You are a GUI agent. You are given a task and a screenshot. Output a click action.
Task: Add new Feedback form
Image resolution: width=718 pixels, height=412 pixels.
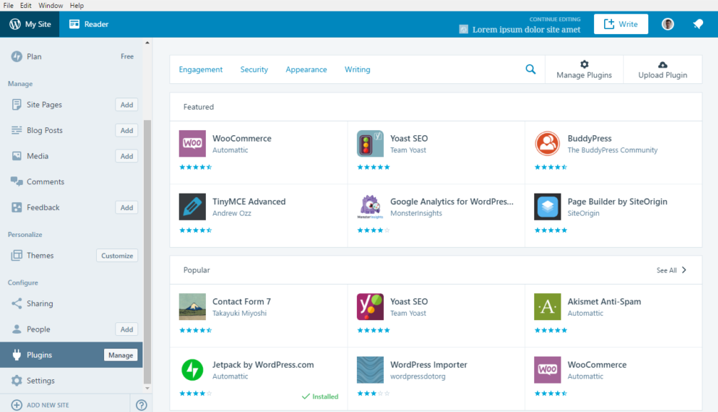tap(126, 208)
